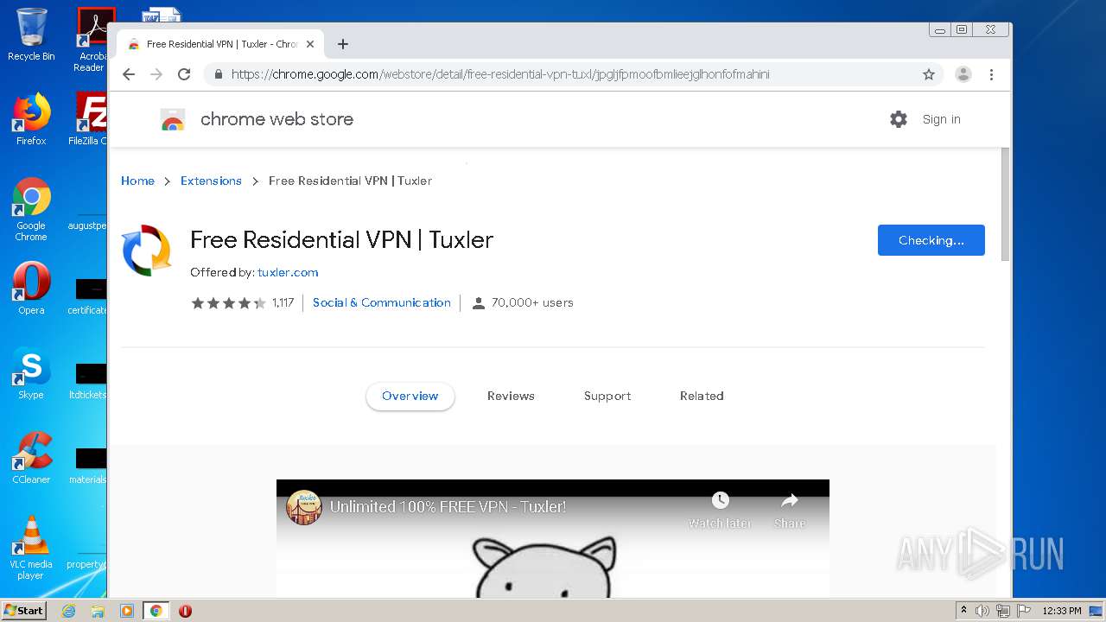Click the chrome web store logo

[173, 119]
